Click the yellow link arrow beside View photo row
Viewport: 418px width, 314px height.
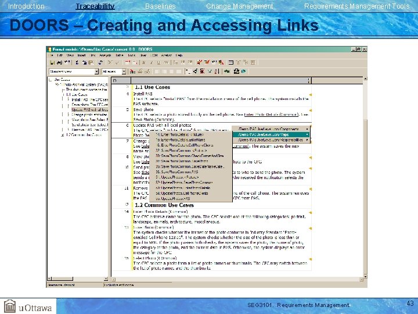[310, 158]
